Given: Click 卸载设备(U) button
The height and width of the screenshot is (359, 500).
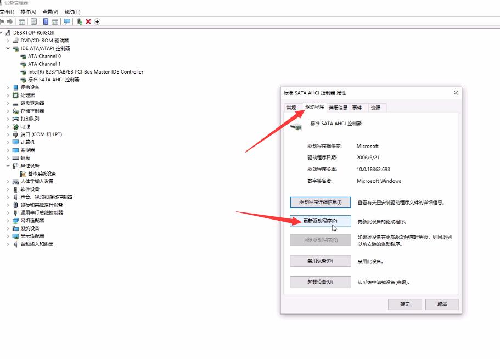Looking at the screenshot, I should pyautogui.click(x=321, y=282).
